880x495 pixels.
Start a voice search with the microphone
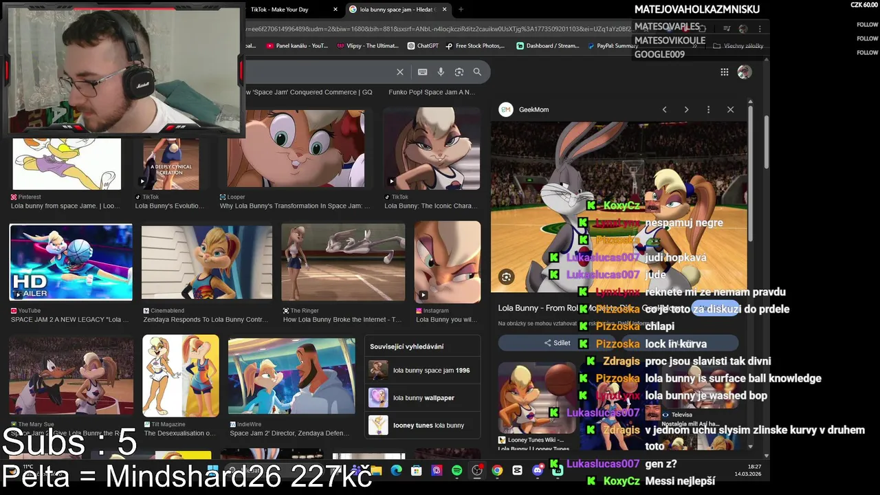(441, 72)
